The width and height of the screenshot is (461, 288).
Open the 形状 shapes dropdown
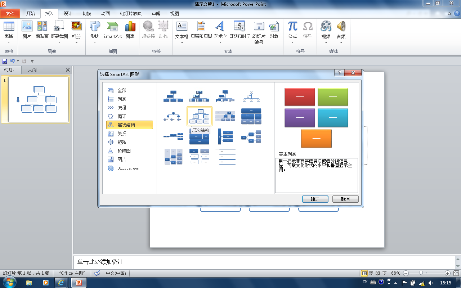tap(95, 42)
